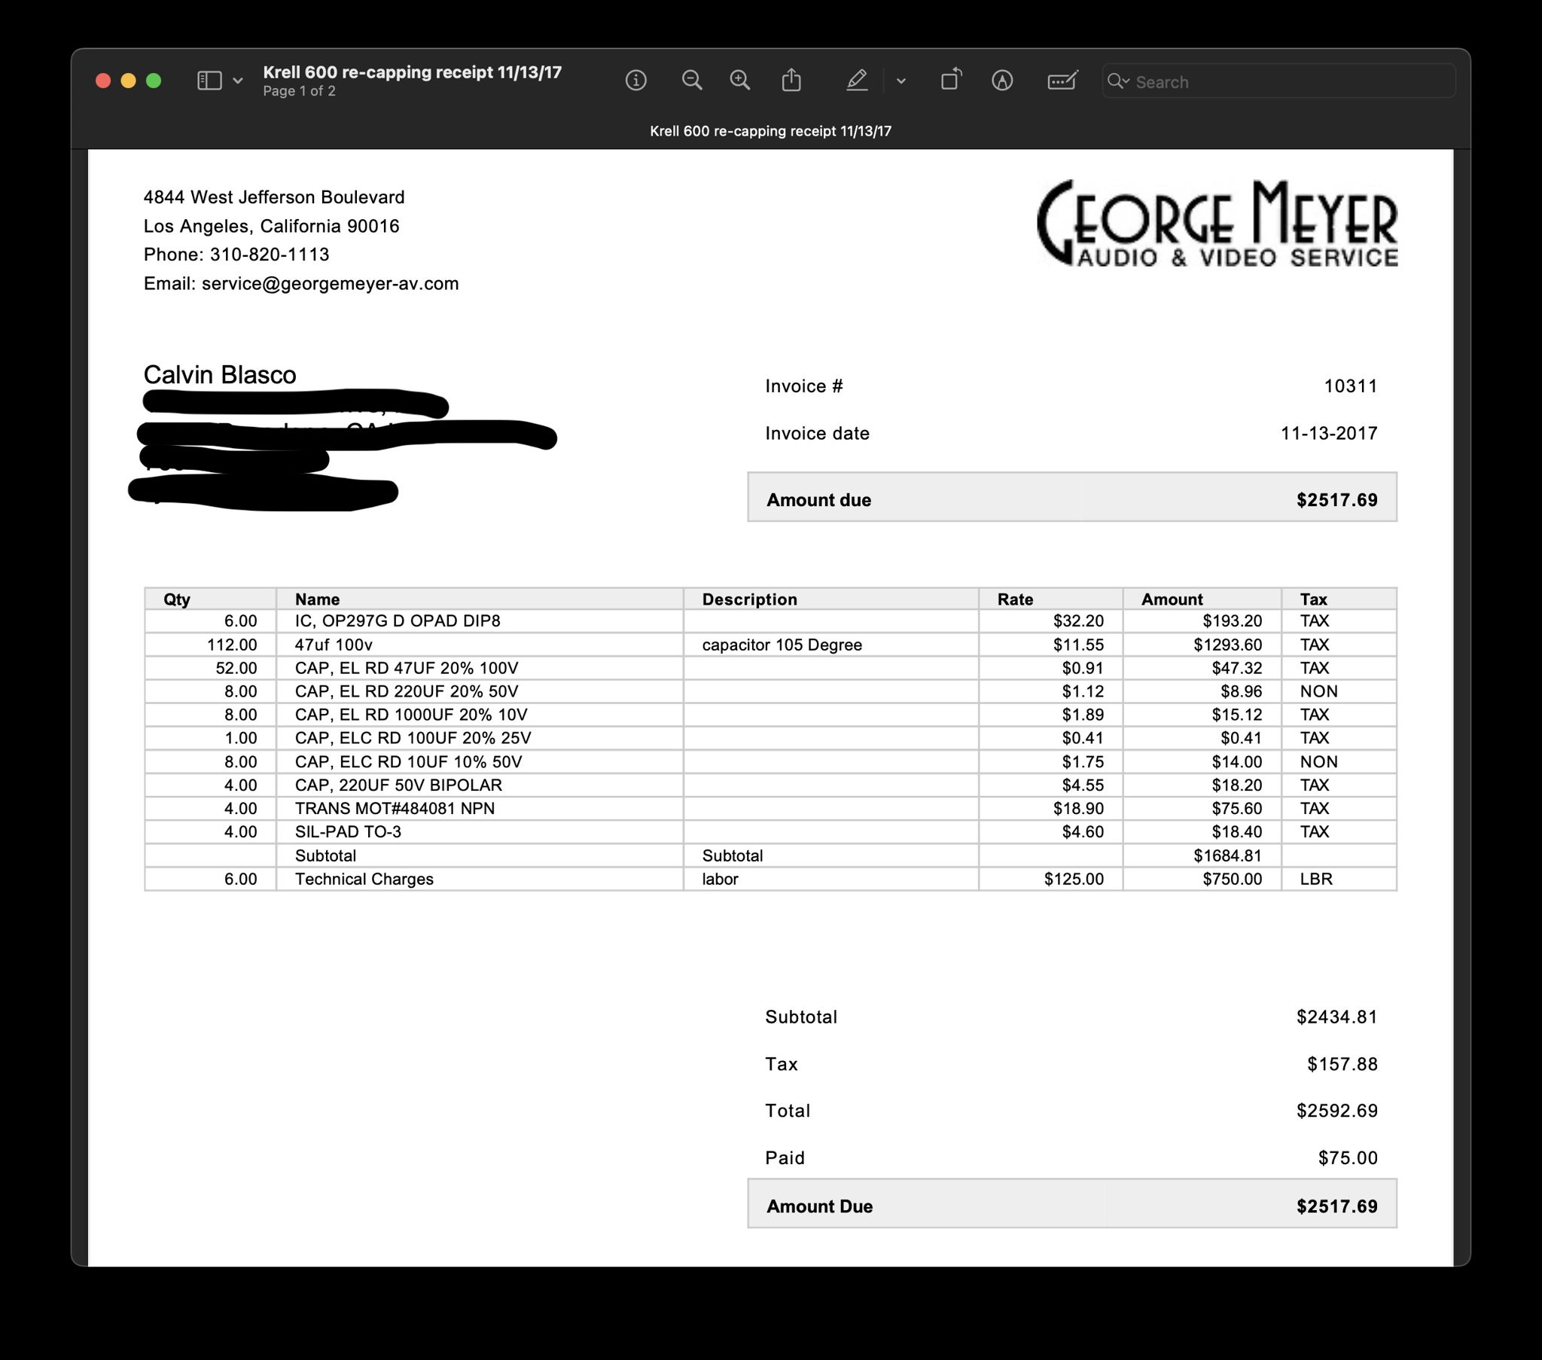This screenshot has width=1542, height=1360.
Task: Open search options magnifier dropdown
Action: click(1118, 81)
